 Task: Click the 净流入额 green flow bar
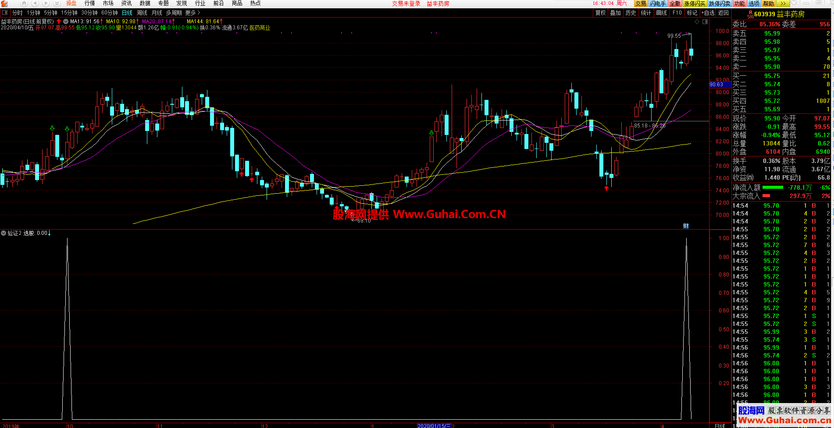[773, 187]
